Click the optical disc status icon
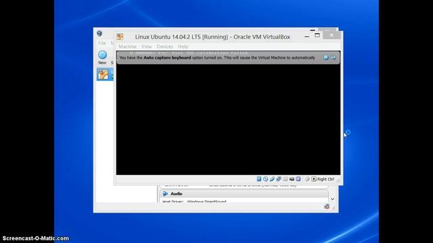 pyautogui.click(x=265, y=179)
